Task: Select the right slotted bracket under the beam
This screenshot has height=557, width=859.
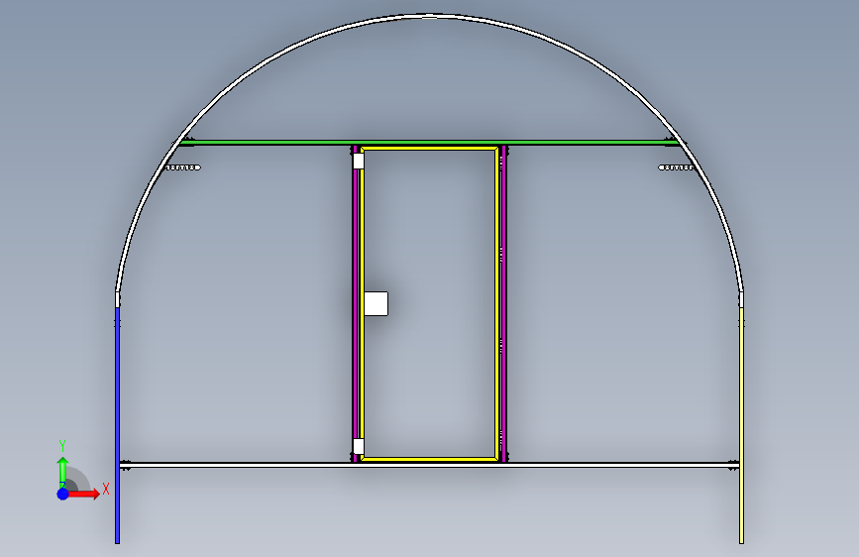Action: pyautogui.click(x=676, y=167)
